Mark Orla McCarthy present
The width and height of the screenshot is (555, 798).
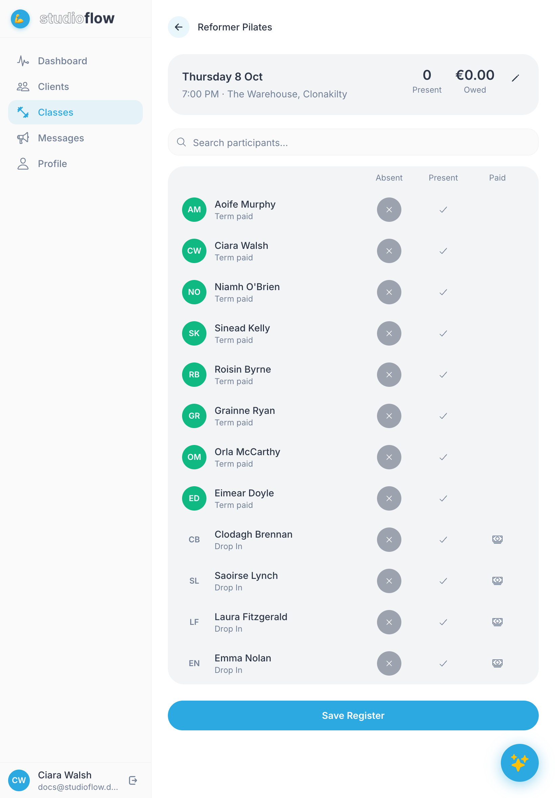tap(443, 457)
